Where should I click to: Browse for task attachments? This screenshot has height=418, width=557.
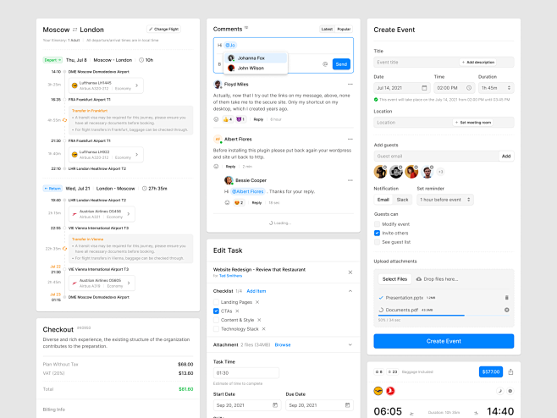[283, 345]
